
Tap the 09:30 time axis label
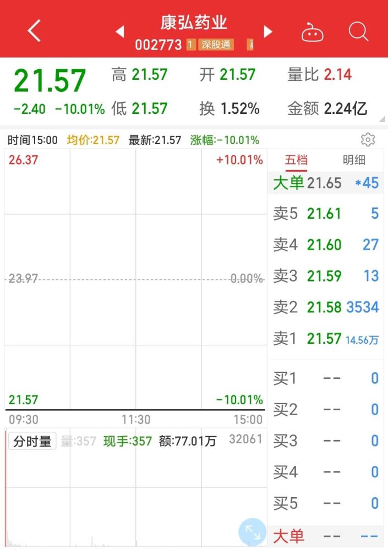(24, 420)
